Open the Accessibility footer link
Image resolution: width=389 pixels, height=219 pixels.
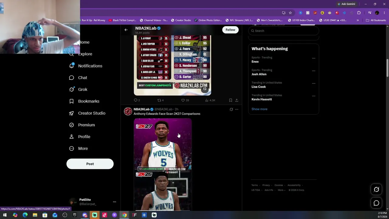294,185
